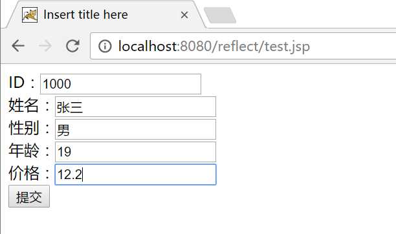This screenshot has height=234, width=396.
Task: Open a new browser tab
Action: point(220,16)
